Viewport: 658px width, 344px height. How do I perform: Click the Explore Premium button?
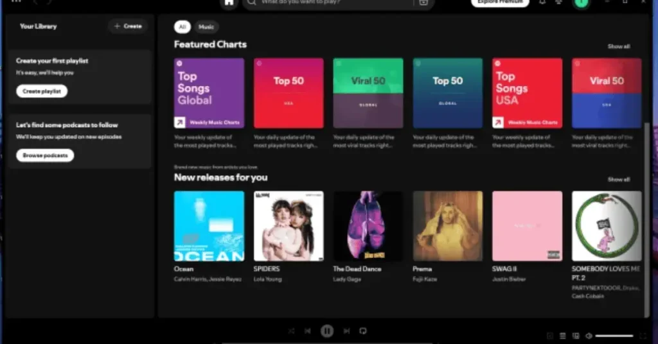pyautogui.click(x=500, y=3)
